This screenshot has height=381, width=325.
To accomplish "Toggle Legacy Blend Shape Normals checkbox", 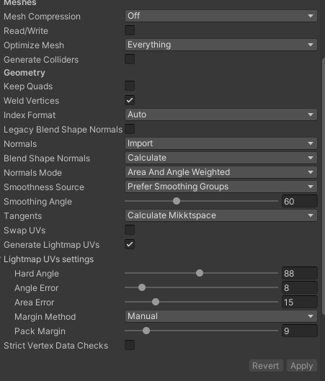I will tap(130, 129).
